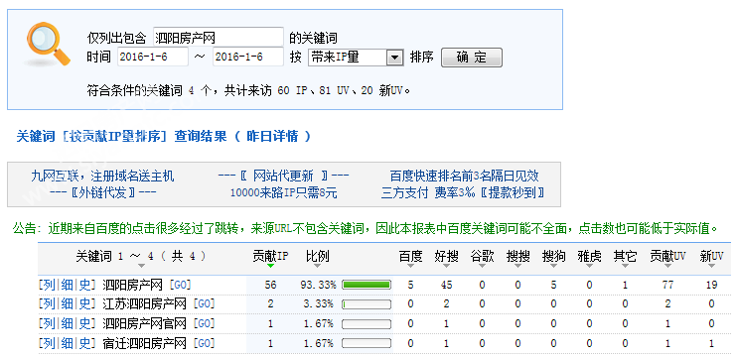Sort by 贡献UV column arrow

(667, 266)
